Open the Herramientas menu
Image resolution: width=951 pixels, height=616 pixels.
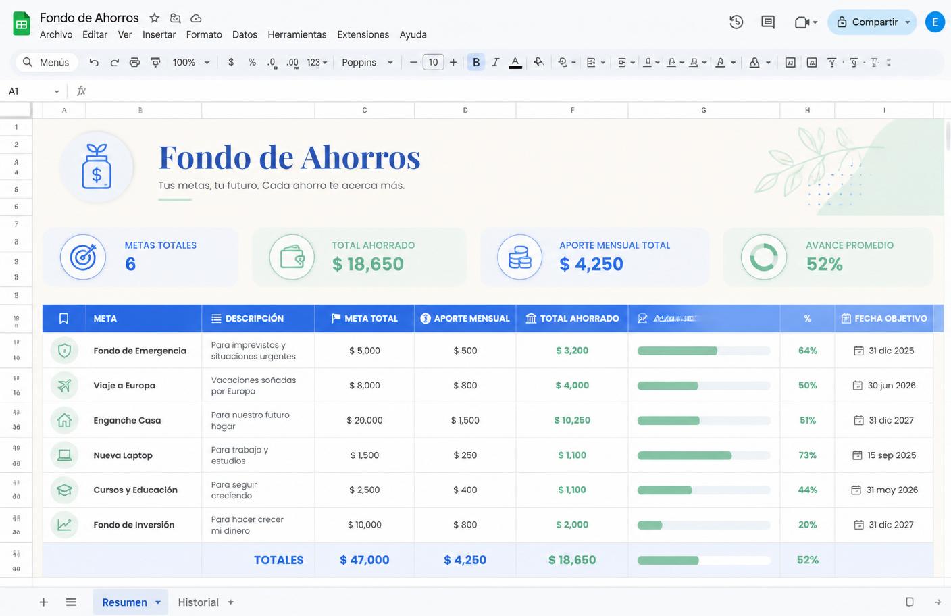tap(297, 34)
